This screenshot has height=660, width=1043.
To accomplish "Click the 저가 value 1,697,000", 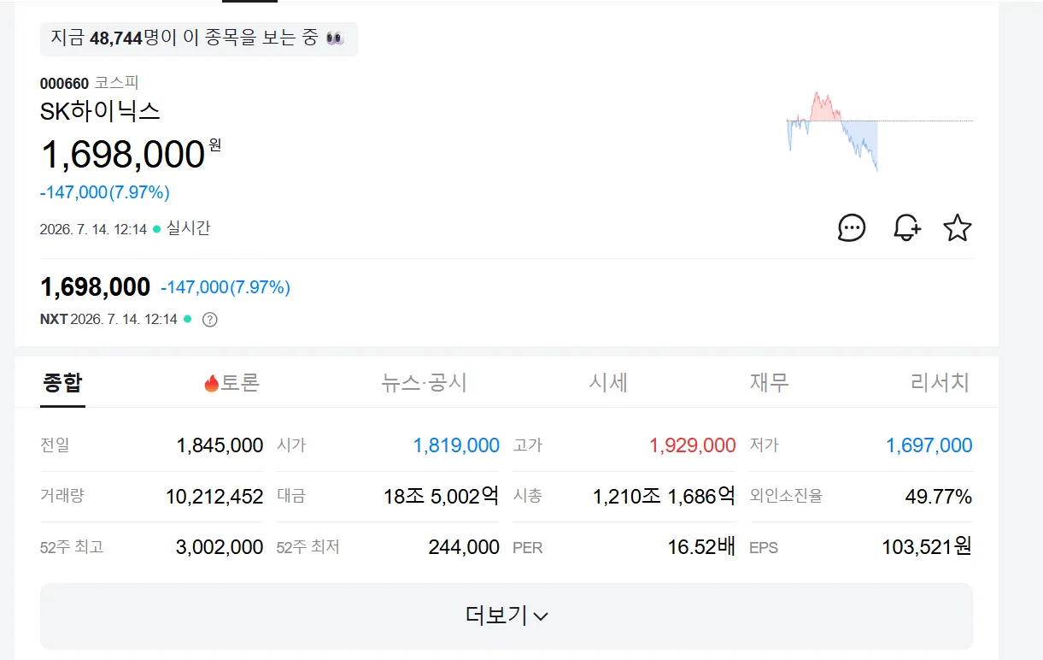I will (x=929, y=445).
